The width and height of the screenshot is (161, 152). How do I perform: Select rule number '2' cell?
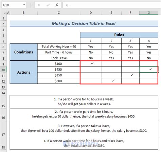point(111,41)
